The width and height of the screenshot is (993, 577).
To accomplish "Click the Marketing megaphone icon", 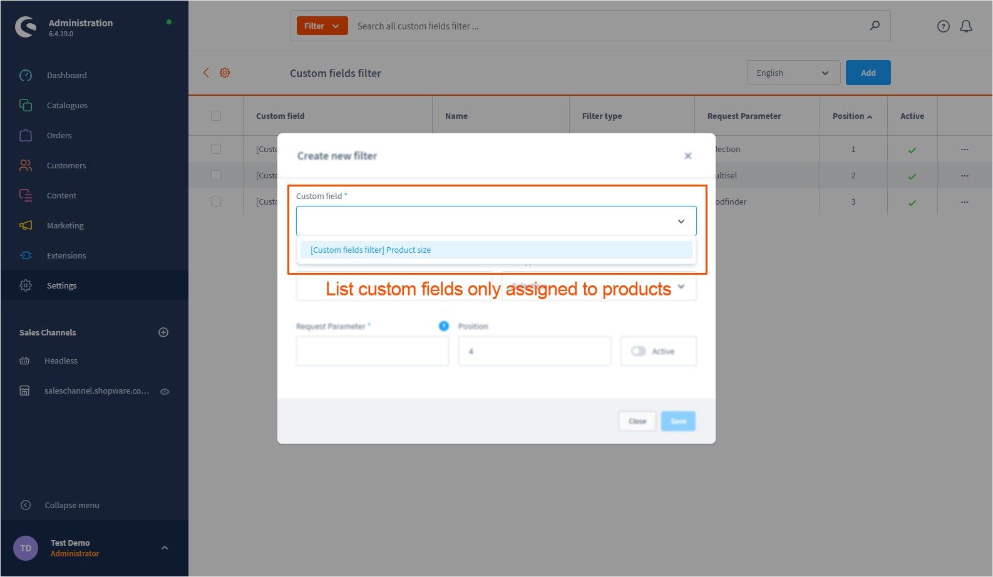I will 26,225.
